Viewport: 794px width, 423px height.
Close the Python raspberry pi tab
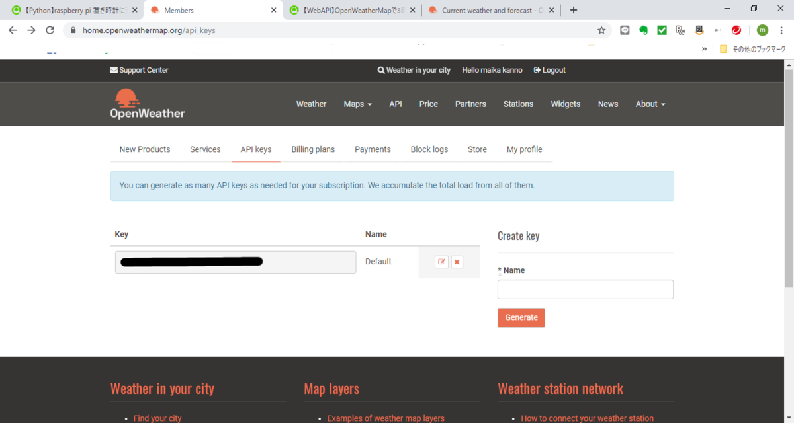click(135, 10)
